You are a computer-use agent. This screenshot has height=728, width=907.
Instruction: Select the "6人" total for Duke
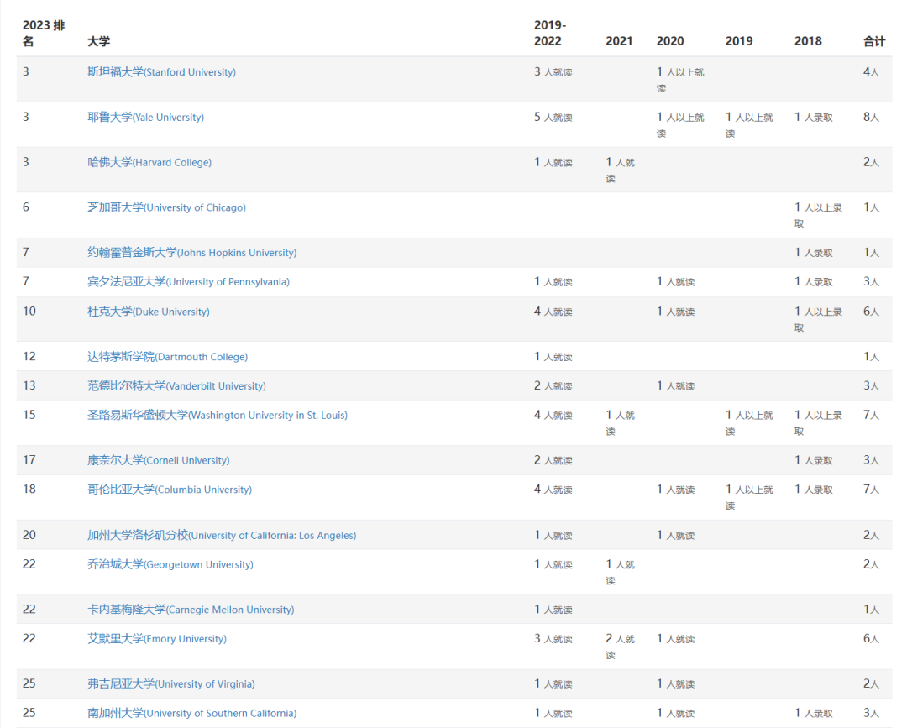click(x=871, y=312)
